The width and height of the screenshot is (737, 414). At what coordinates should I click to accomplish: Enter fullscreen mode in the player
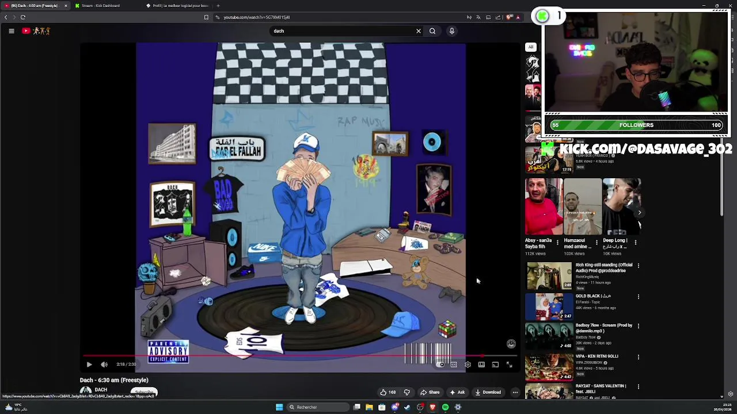point(509,364)
